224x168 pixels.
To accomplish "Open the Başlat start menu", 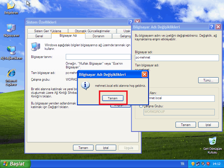I will 13,164.
